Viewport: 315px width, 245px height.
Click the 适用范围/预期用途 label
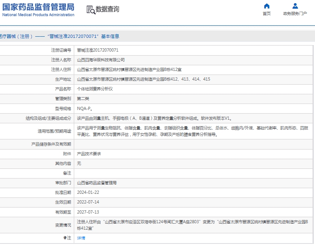pyautogui.click(x=54, y=131)
